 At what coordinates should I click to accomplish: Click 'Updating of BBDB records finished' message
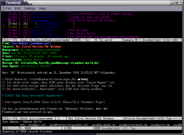[x=27, y=131]
